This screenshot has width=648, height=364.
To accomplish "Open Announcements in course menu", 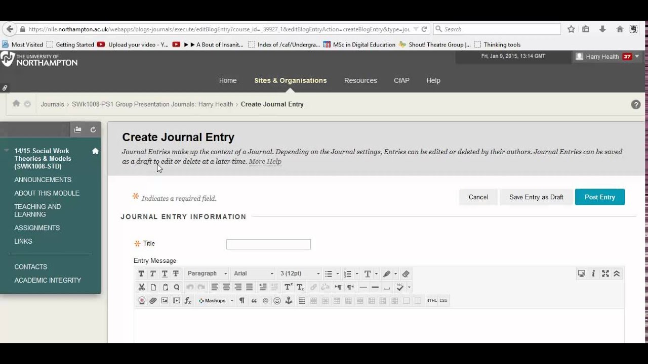I will (43, 179).
